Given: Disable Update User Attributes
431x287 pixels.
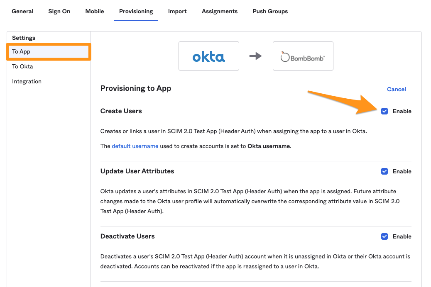Looking at the screenshot, I should tap(384, 171).
